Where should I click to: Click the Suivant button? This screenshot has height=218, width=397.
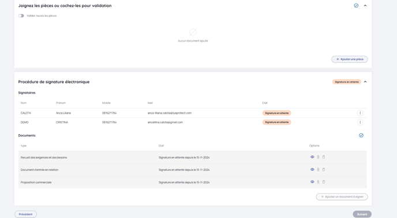[x=362, y=214]
